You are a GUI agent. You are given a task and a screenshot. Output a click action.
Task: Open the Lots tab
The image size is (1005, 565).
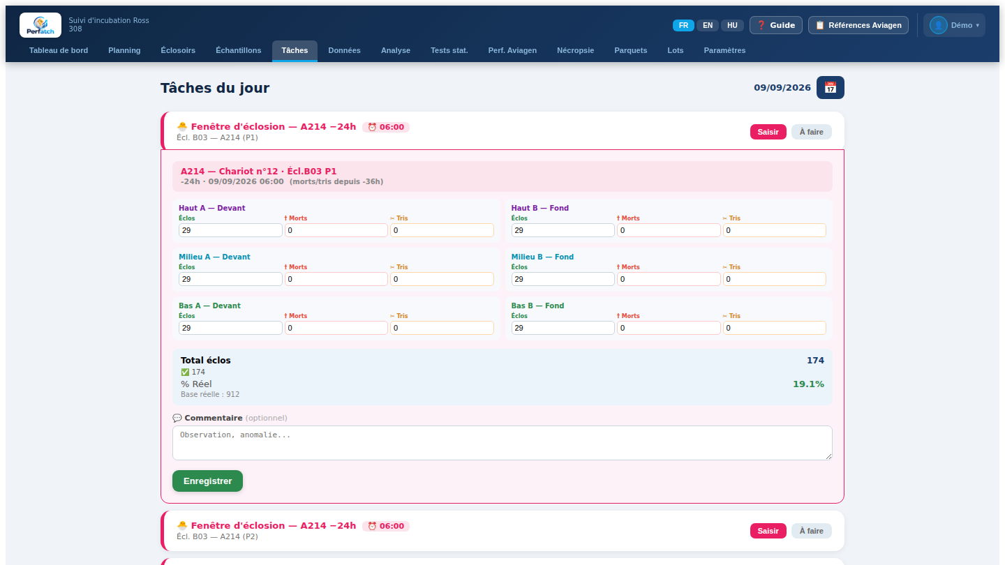tap(676, 50)
